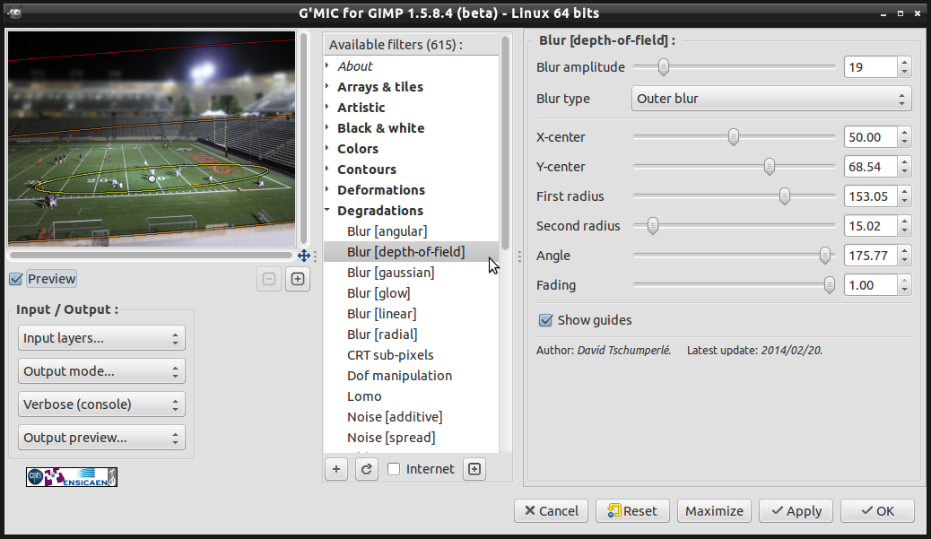The height and width of the screenshot is (539, 931).
Task: Click the Blur amplitude value field
Action: 870,67
